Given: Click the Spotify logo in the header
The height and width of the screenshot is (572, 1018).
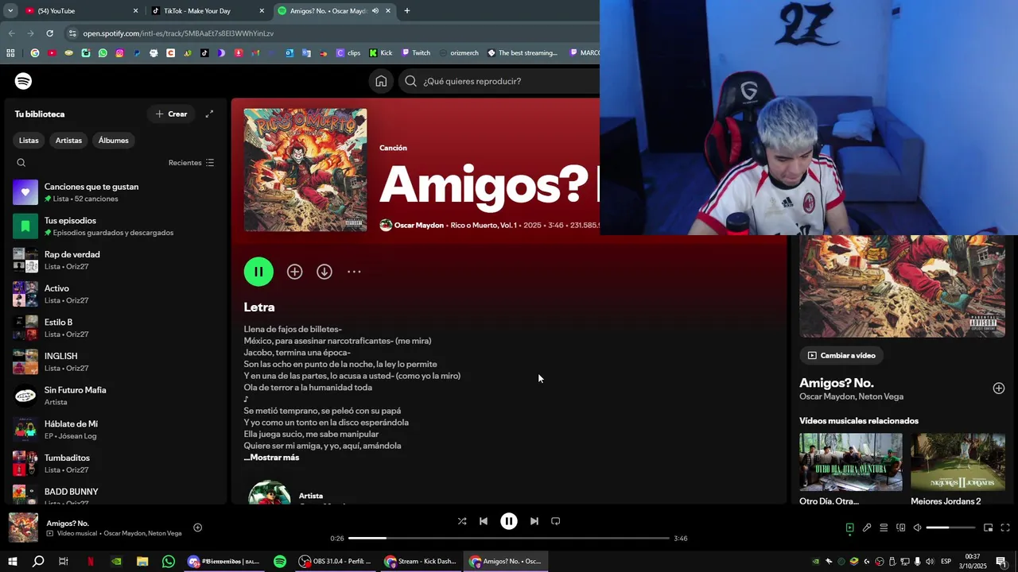Looking at the screenshot, I should (x=23, y=81).
